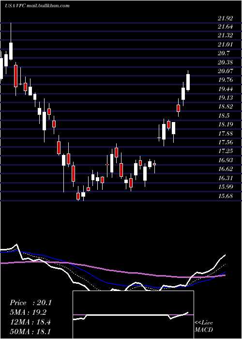Click the 17.56 price label
The height and width of the screenshot is (339, 242).
click(x=225, y=142)
